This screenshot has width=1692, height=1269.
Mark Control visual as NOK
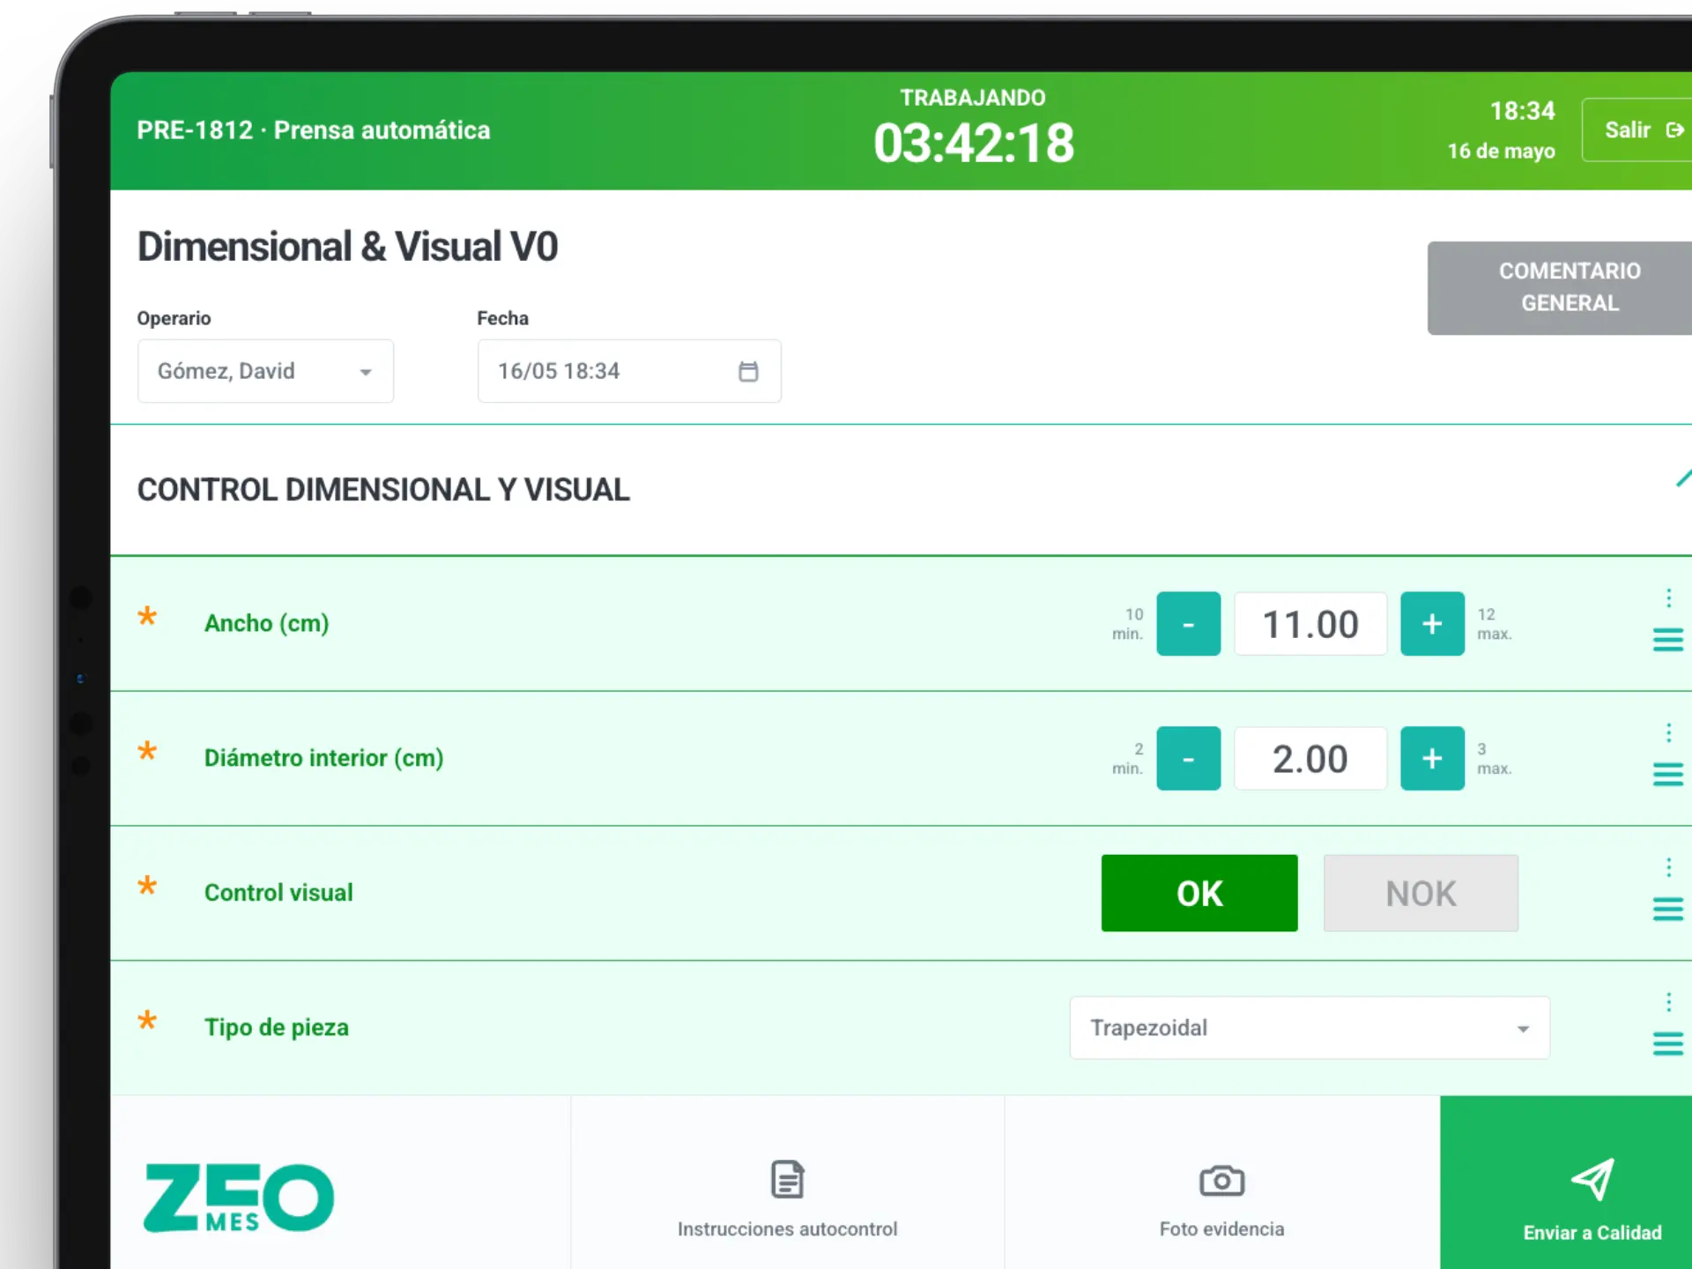pyautogui.click(x=1421, y=893)
